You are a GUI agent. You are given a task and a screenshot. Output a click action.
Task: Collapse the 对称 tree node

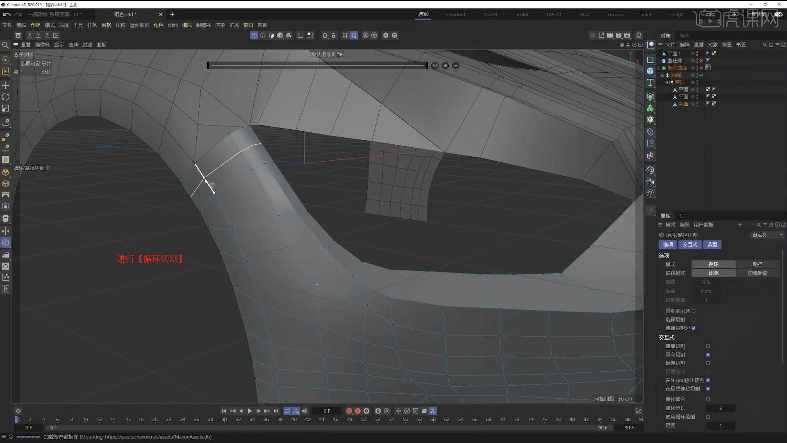[662, 75]
